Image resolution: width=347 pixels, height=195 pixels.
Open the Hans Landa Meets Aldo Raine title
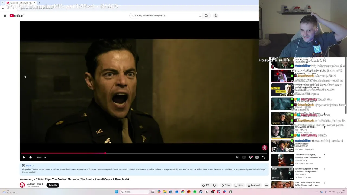[x=308, y=184]
